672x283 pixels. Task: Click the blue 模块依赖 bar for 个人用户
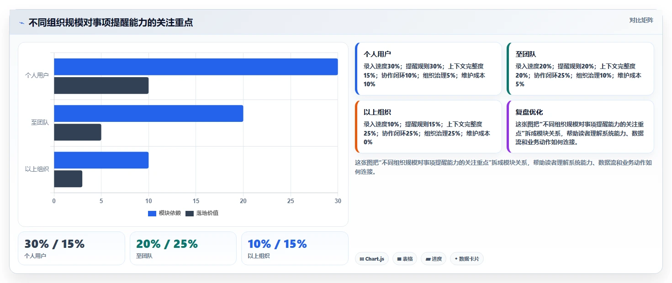click(196, 67)
